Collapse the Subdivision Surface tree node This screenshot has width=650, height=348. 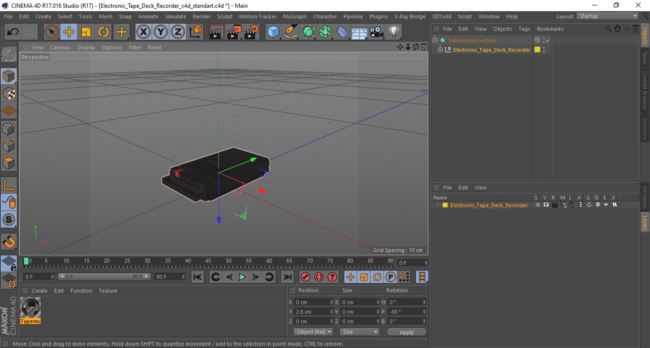click(x=435, y=40)
